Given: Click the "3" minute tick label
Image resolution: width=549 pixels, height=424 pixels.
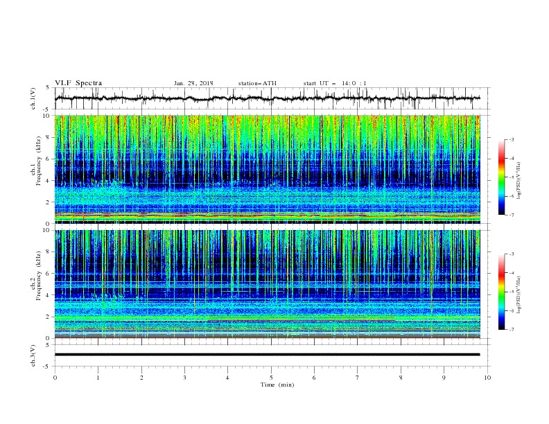Looking at the screenshot, I should (x=184, y=378).
